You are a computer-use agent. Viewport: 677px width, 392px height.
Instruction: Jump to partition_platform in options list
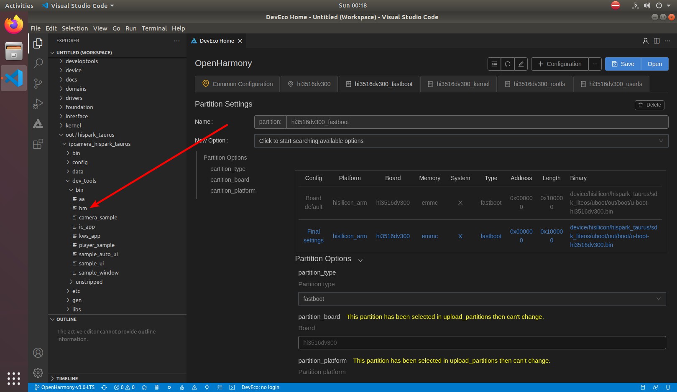(x=232, y=191)
